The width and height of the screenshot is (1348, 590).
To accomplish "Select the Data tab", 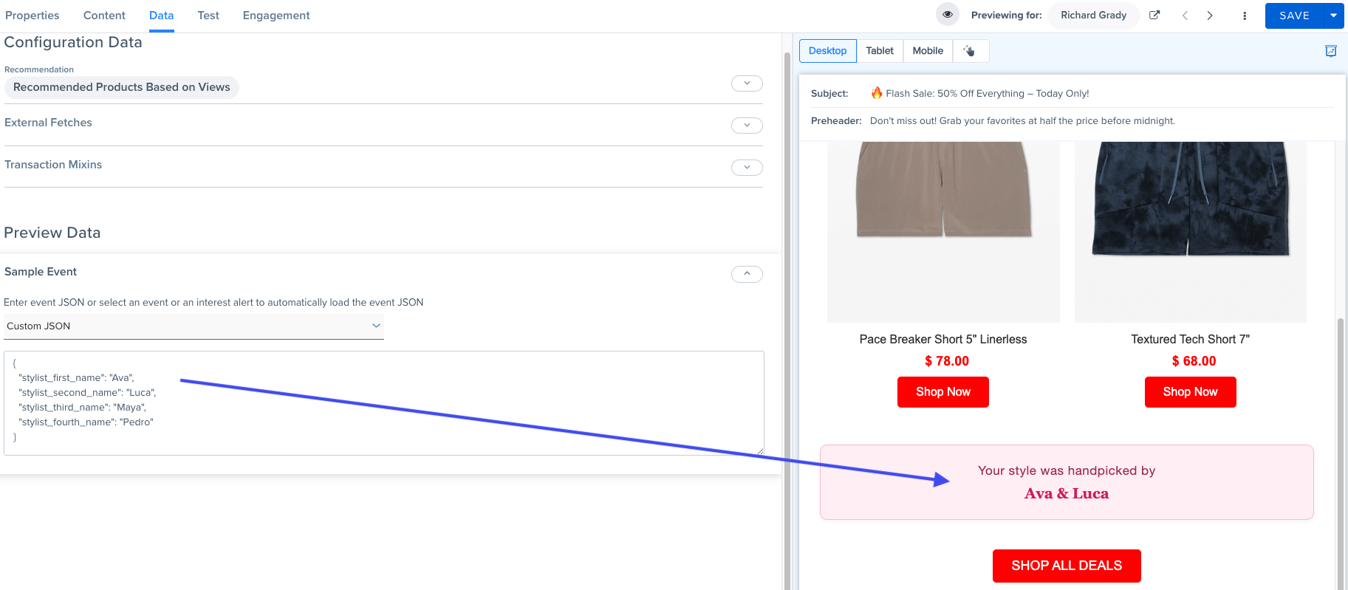I will point(161,16).
